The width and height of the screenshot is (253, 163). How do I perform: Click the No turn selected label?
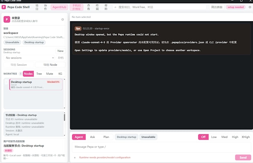click(x=81, y=17)
